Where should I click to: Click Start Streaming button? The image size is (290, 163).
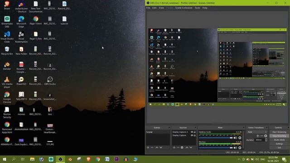tap(279, 132)
